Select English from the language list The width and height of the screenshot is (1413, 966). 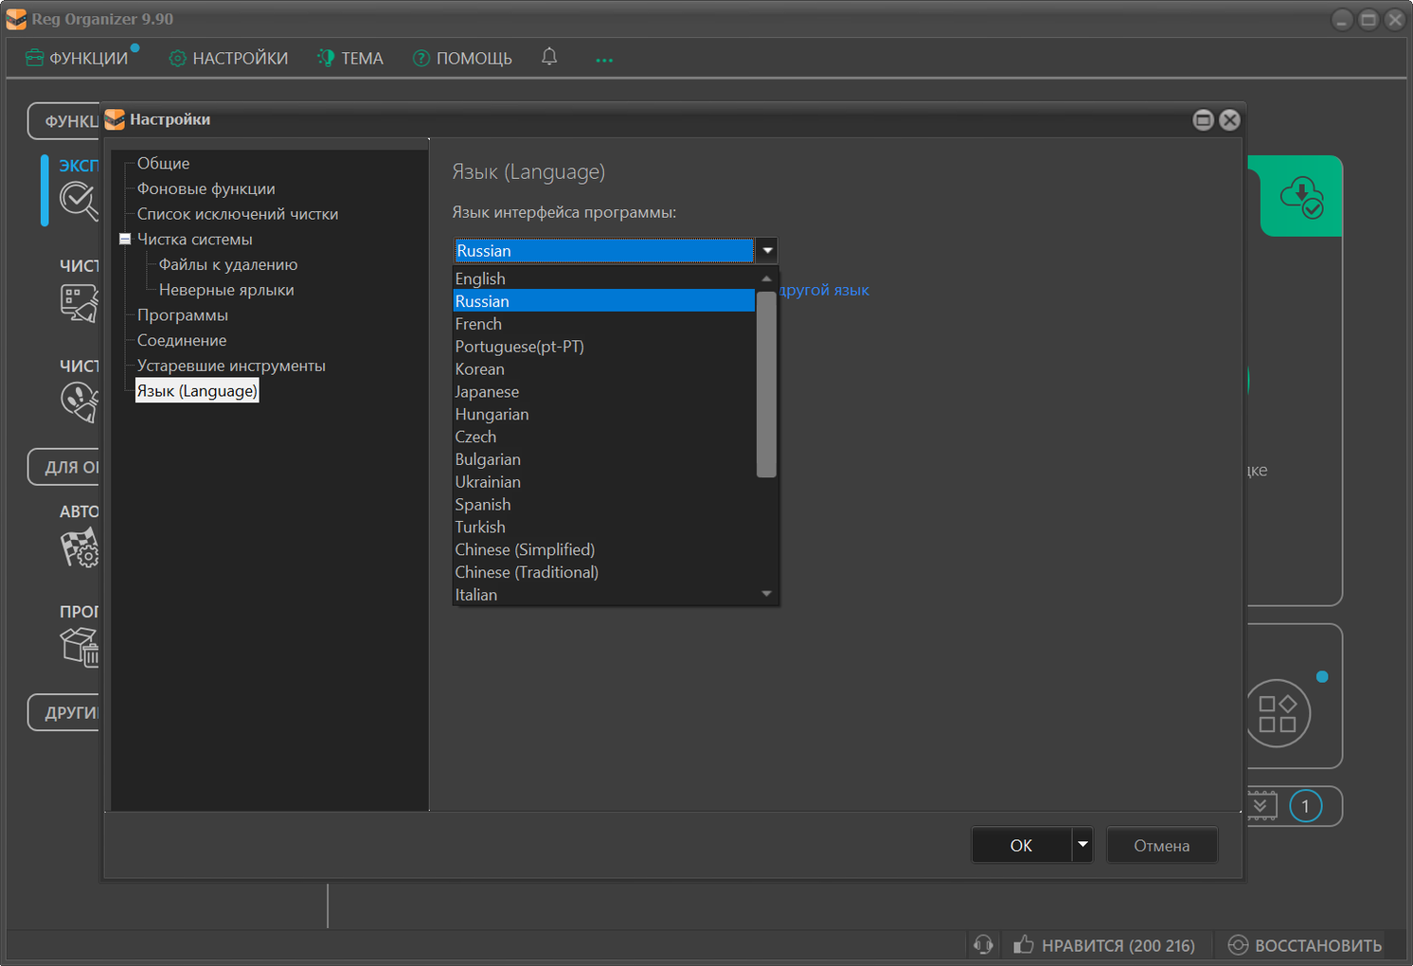480,278
